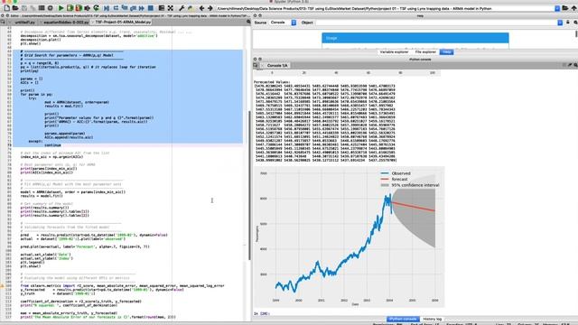Click the forecast plot image in console
The image size is (578, 325).
point(350,237)
